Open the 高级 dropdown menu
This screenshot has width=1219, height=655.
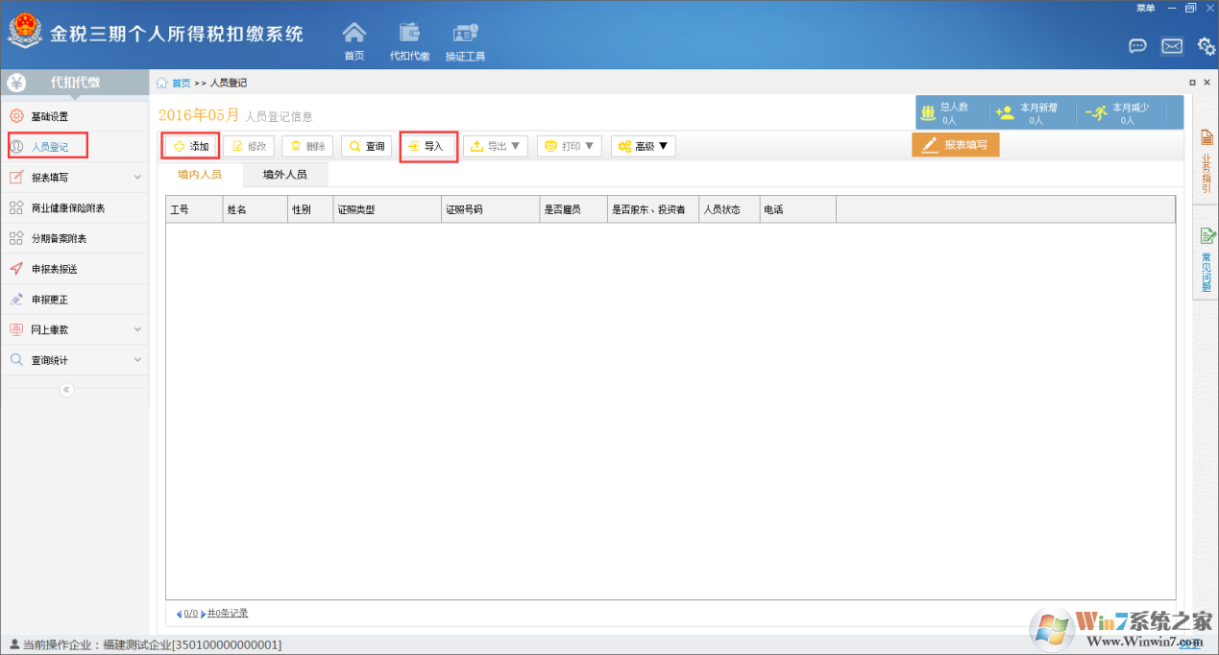click(x=644, y=146)
